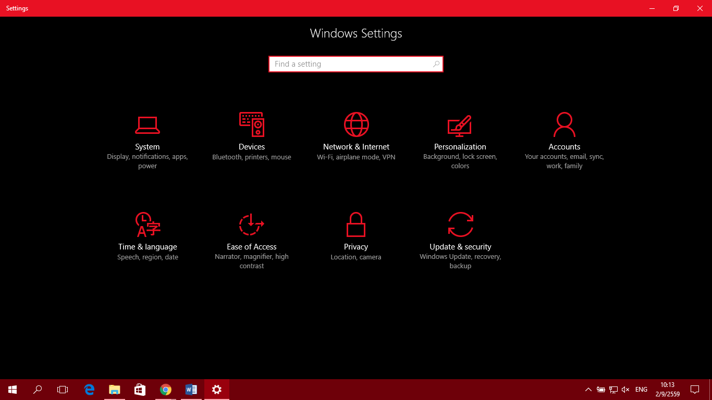The height and width of the screenshot is (400, 712).
Task: Click 'Display, notifications, apps, power' description
Action: point(148,161)
